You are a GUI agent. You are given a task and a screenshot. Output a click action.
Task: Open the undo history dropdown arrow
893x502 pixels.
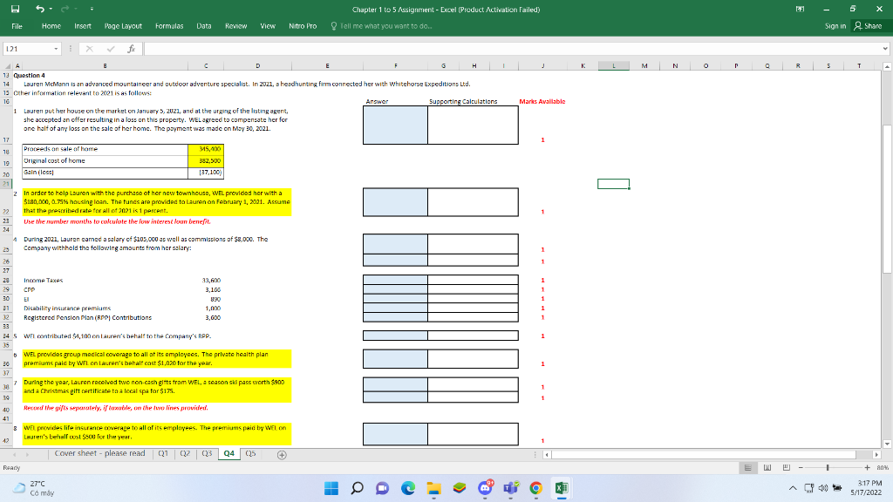(x=51, y=9)
